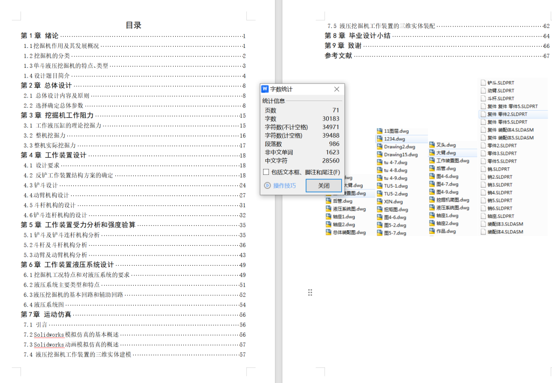Click the 铲斗.SLDPRT file icon

tap(483, 83)
